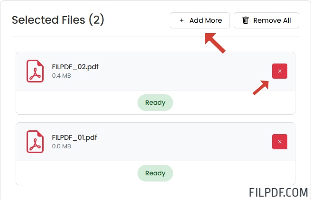312x200 pixels.
Task: Click the Ready badge under FILPDF_02.pdf
Action: point(155,102)
